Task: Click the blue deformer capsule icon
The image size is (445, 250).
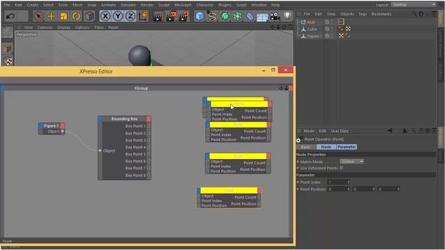Action: tap(250, 16)
